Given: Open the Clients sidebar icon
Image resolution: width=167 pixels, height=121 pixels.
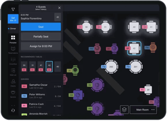Looking at the screenshot, I should click(x=13, y=81).
